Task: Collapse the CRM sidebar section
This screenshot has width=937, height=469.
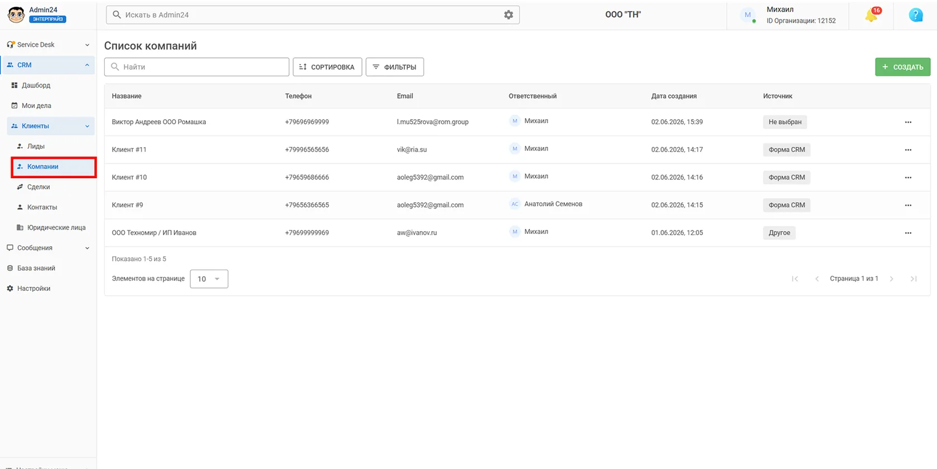Action: point(48,65)
